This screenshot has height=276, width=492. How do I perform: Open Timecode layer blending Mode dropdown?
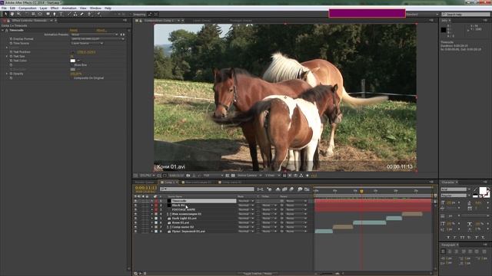click(x=246, y=201)
